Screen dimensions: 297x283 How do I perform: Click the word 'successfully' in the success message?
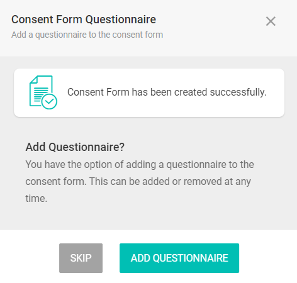coord(238,92)
